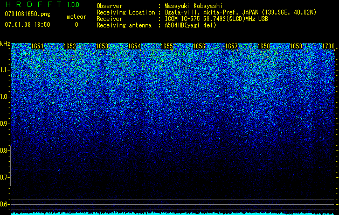Click the 1.0 frequency axis label
This screenshot has width=339, height=215.
4,97
